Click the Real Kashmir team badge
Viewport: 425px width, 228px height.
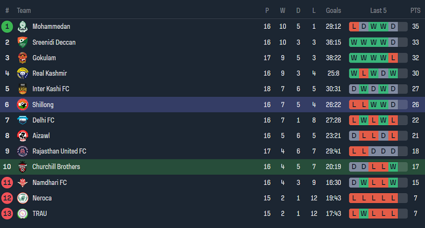22,73
